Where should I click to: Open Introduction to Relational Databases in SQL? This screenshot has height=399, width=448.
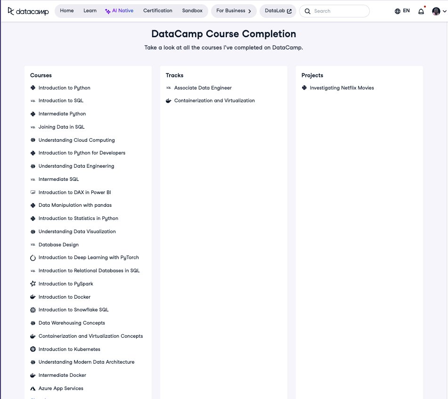click(89, 270)
